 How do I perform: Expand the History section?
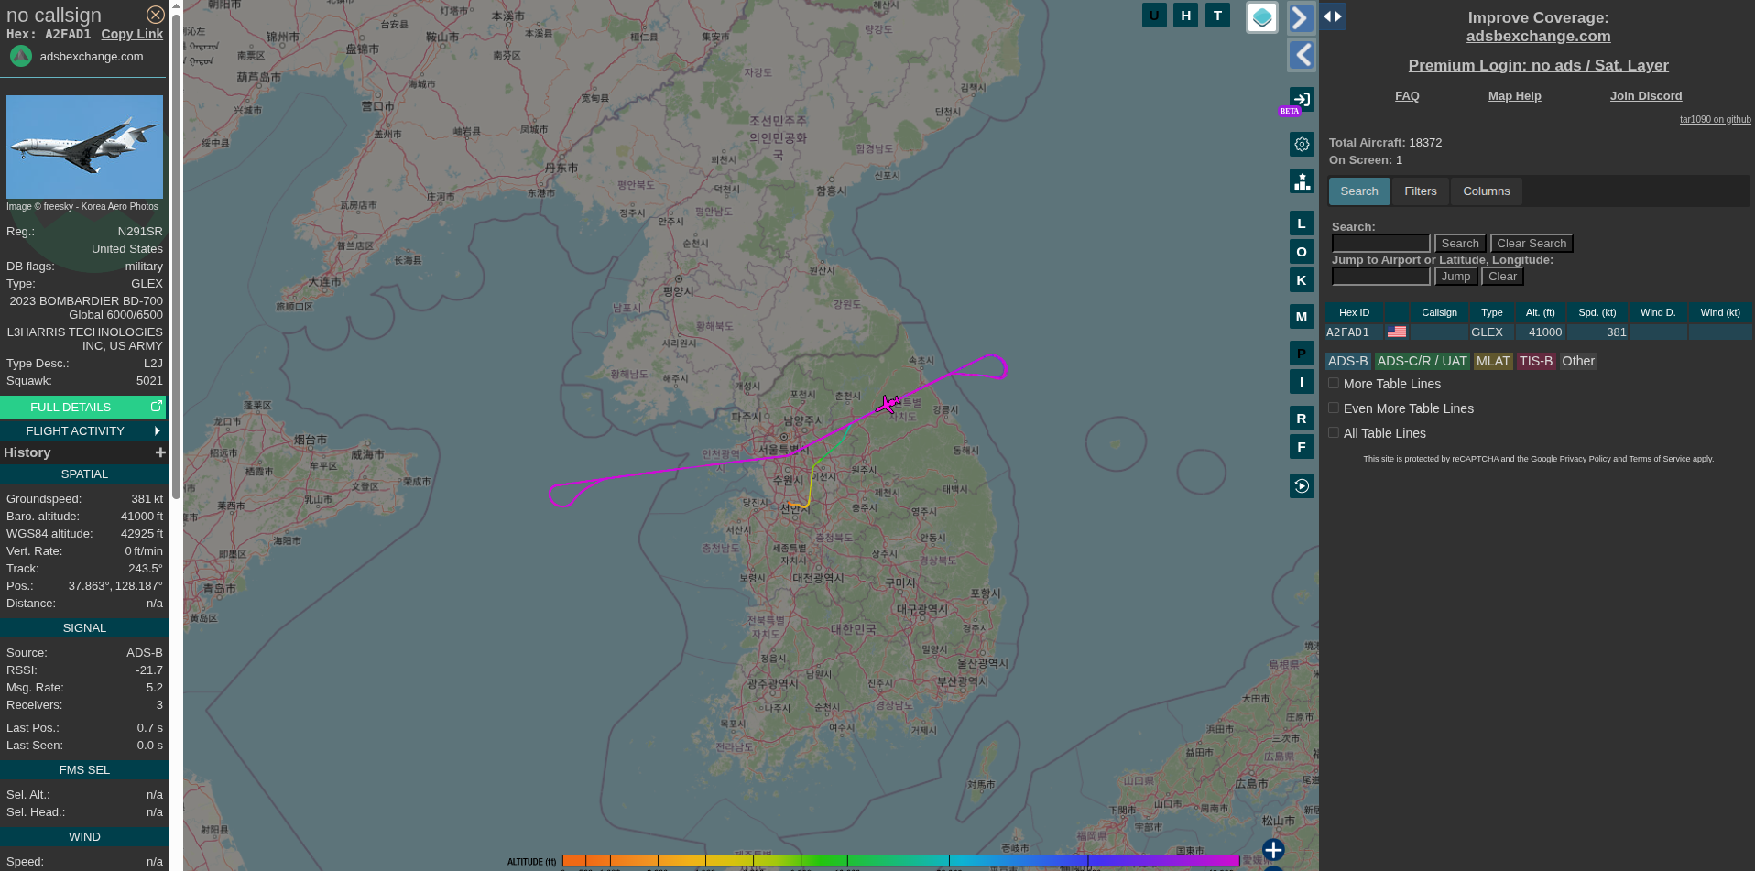[160, 452]
